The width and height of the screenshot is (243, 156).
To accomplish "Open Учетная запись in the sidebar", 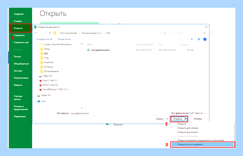I will pos(18,98).
